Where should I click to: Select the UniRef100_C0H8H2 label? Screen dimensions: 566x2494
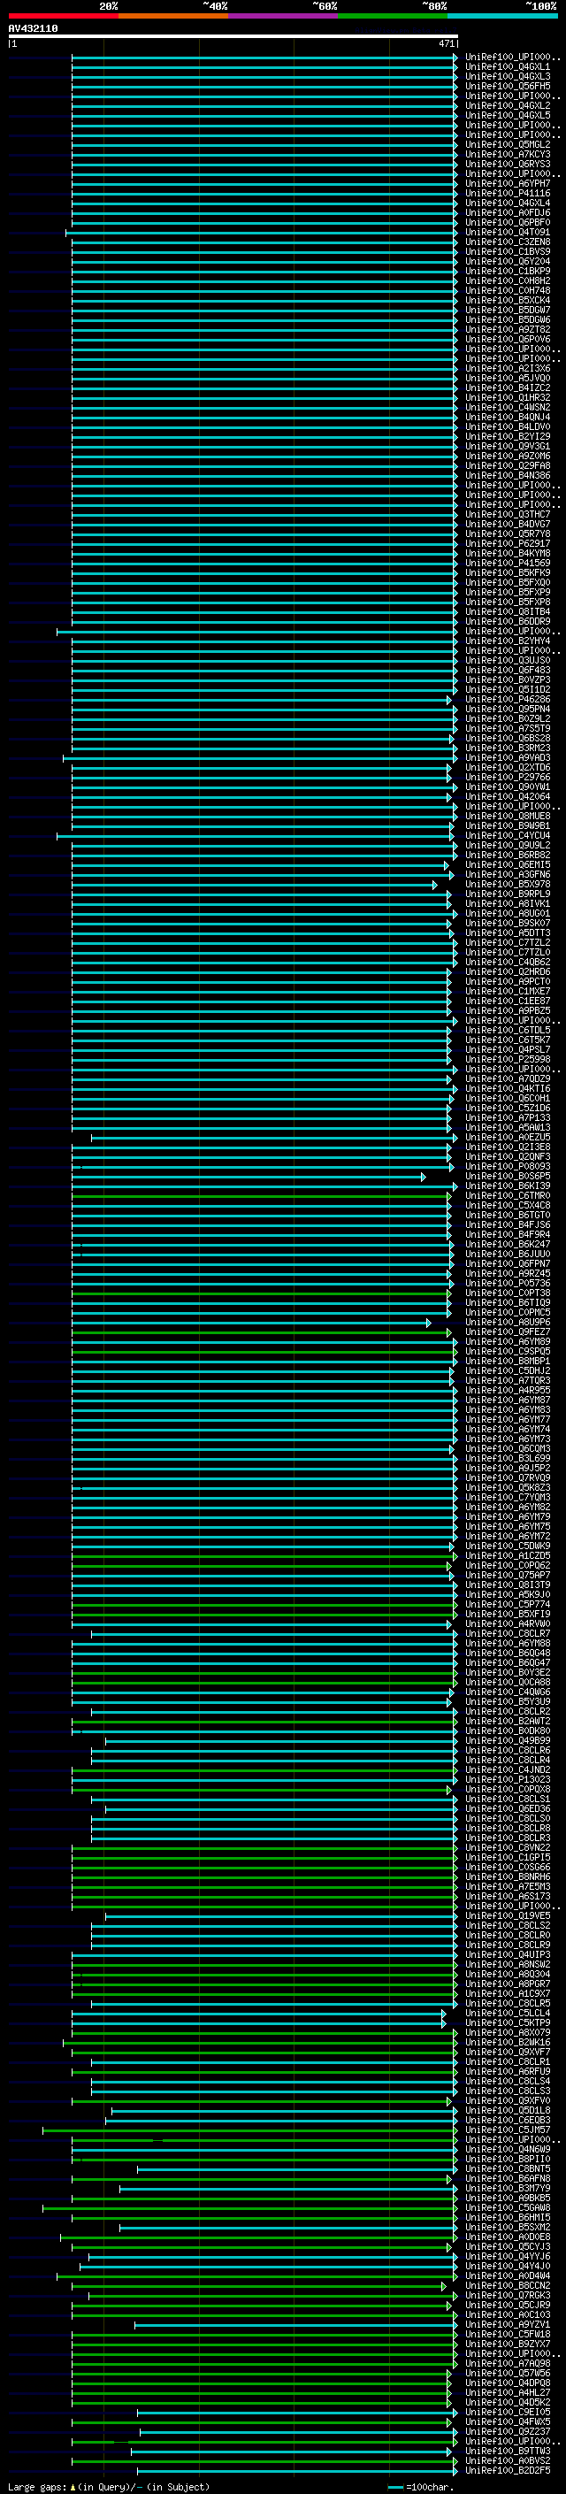pos(508,280)
